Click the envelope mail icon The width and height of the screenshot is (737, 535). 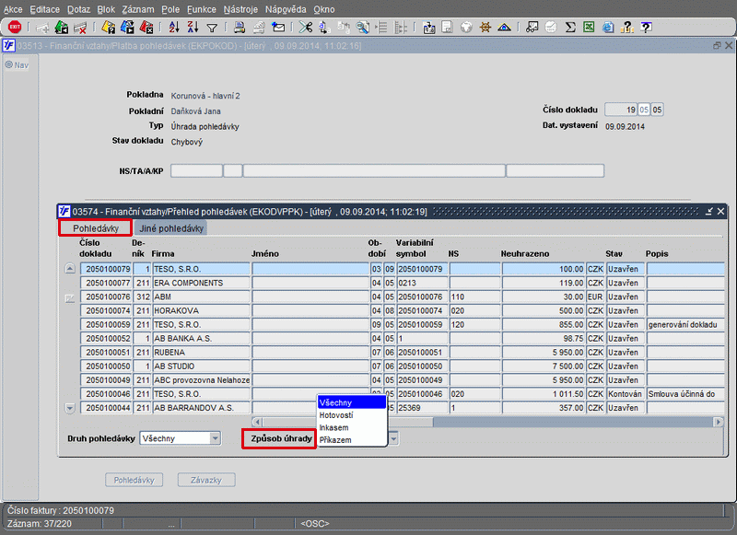(x=278, y=28)
